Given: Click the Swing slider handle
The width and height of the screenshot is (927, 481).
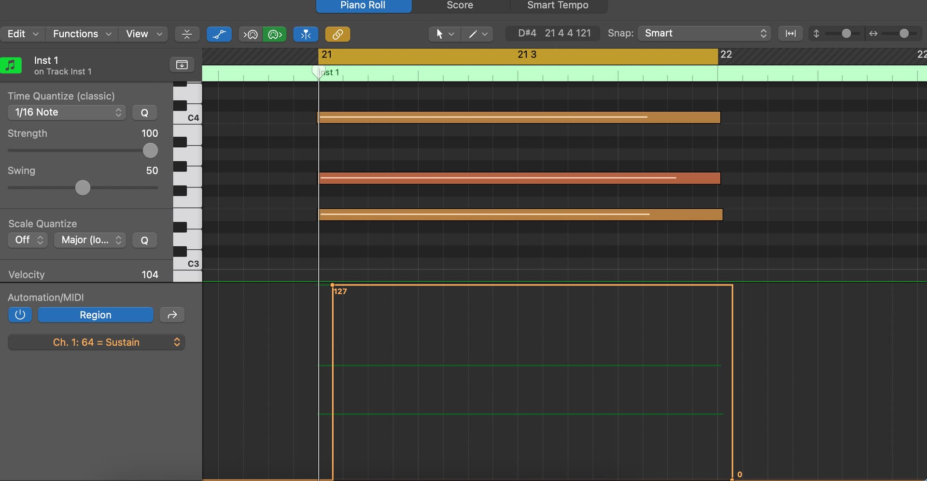Looking at the screenshot, I should [83, 188].
